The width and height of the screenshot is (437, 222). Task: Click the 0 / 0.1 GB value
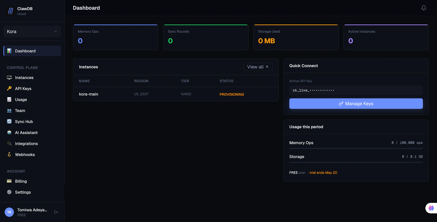[x=412, y=157]
